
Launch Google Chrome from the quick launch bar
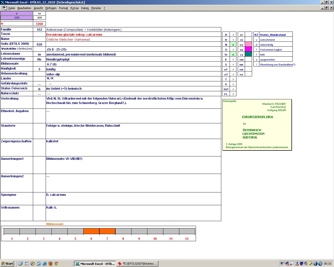[x=57, y=264]
